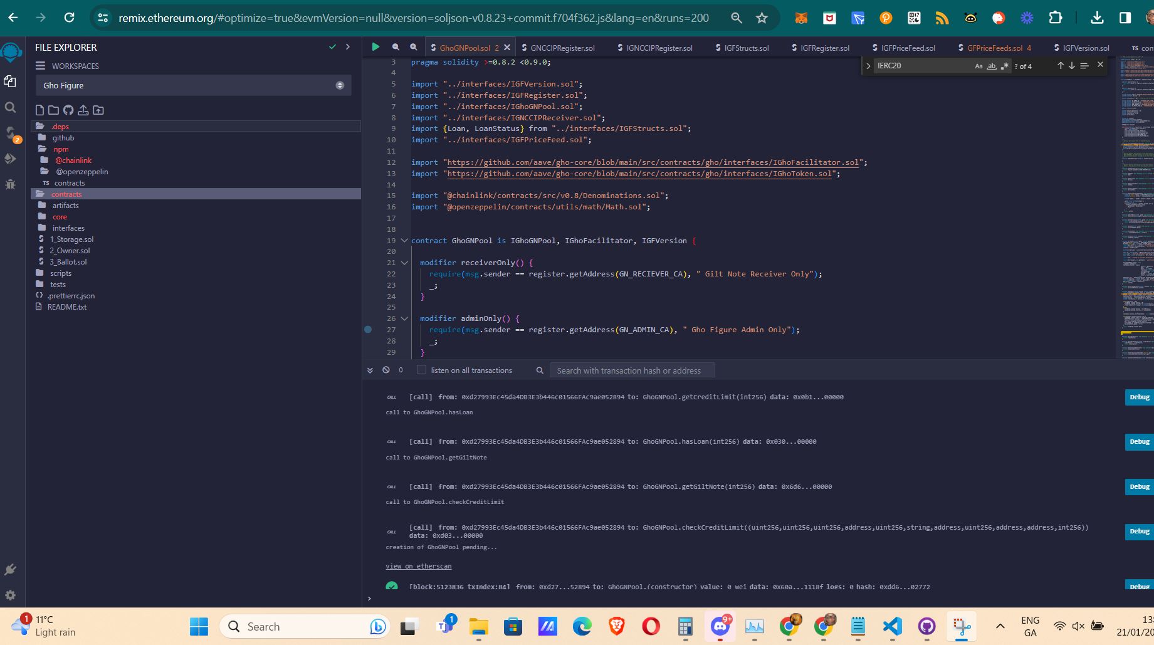Open the IGhoFacilitator.sol GitHub import link
1154x645 pixels.
point(653,162)
